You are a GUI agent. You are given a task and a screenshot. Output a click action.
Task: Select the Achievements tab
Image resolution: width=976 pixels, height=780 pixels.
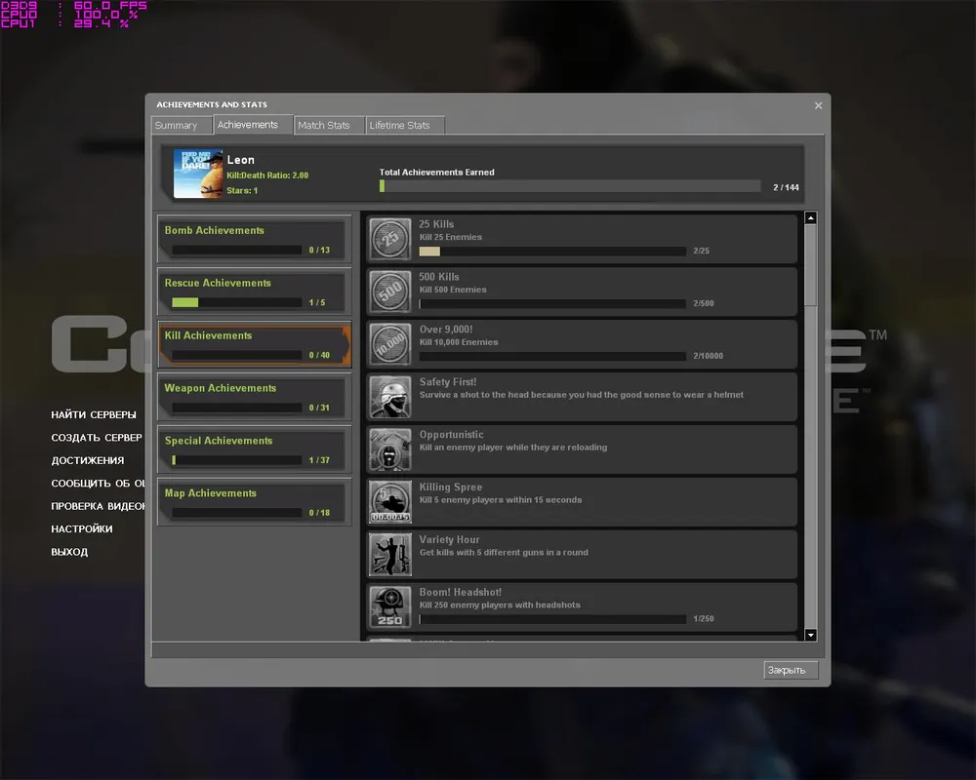(x=252, y=125)
